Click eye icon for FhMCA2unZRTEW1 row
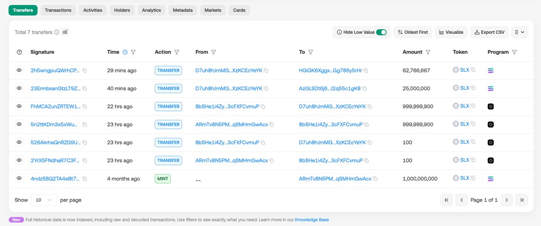Viewport: 541px width, 226px height. (19, 107)
